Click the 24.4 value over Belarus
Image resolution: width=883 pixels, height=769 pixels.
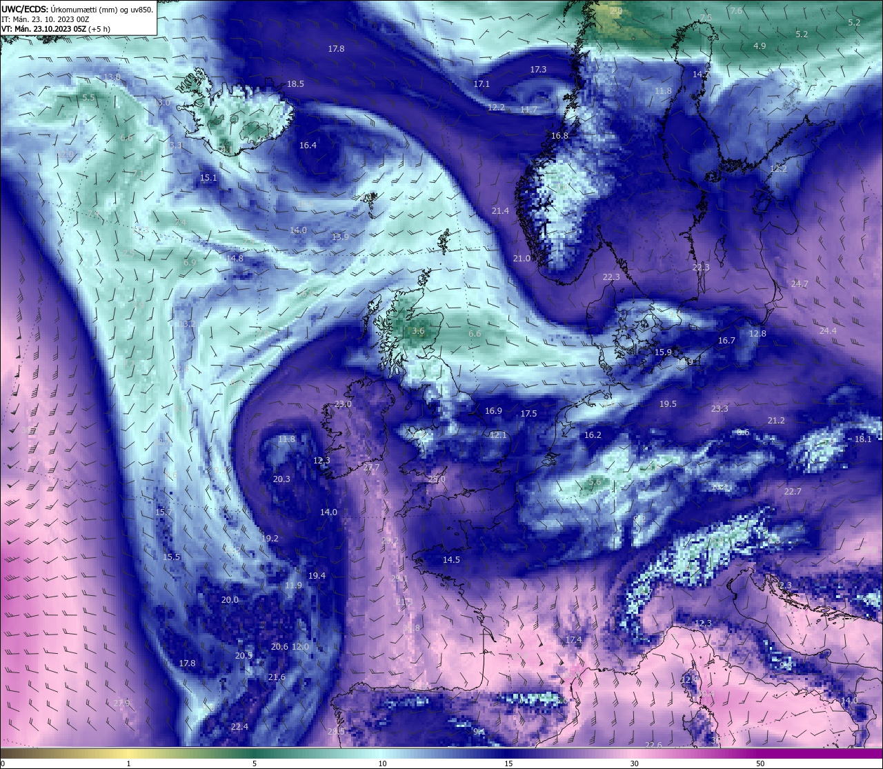(x=828, y=330)
